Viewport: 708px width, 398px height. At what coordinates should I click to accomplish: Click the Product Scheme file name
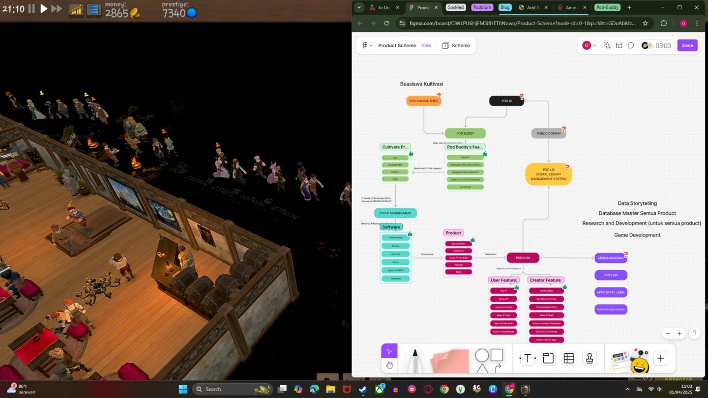[397, 45]
